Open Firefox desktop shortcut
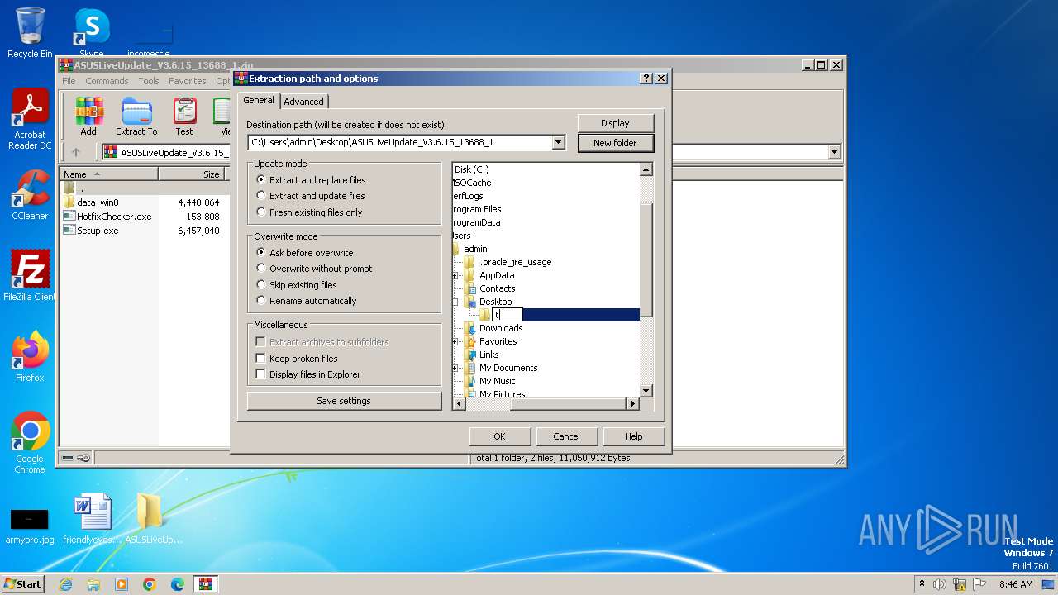 coord(30,357)
